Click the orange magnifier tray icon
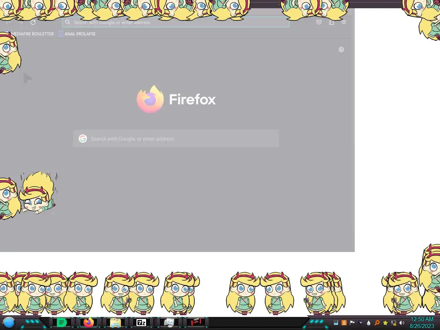The image size is (440, 330). (377, 323)
